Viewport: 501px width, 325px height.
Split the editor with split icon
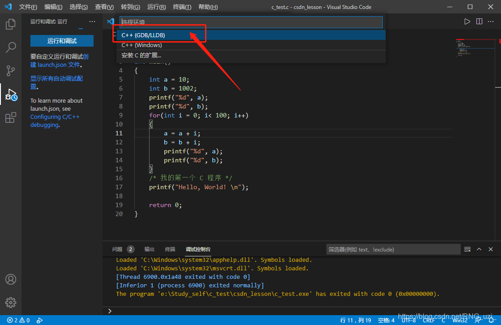coord(479,22)
